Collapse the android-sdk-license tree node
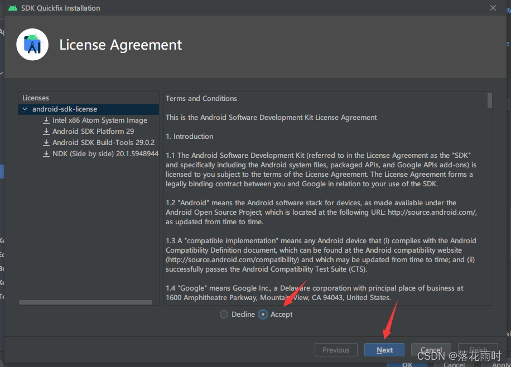Image resolution: width=511 pixels, height=367 pixels. [25, 109]
